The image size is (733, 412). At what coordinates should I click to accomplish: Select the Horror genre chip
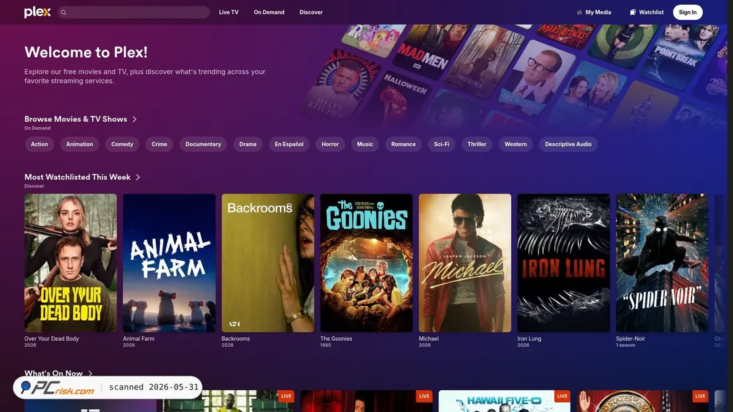(x=330, y=144)
